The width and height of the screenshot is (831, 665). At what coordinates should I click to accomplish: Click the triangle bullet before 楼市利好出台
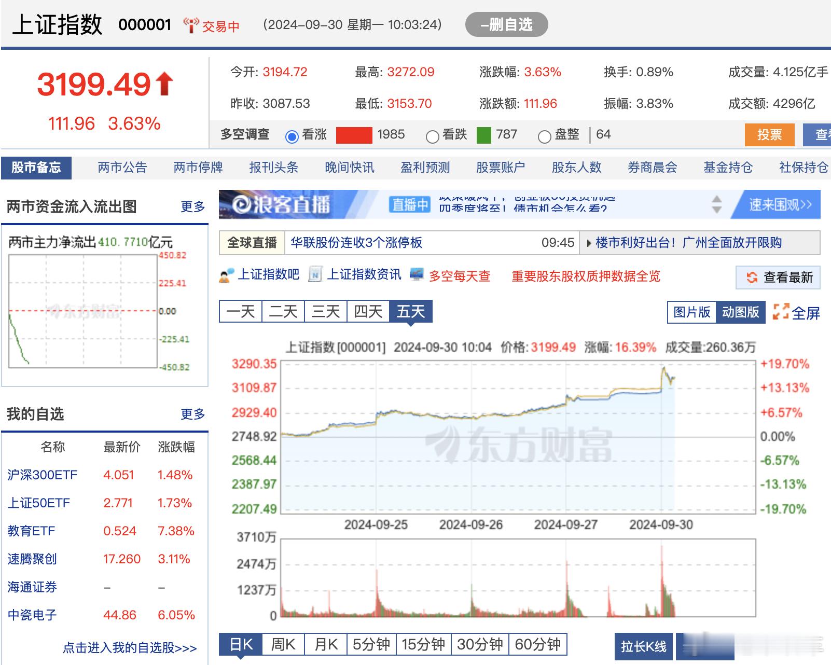pos(589,243)
